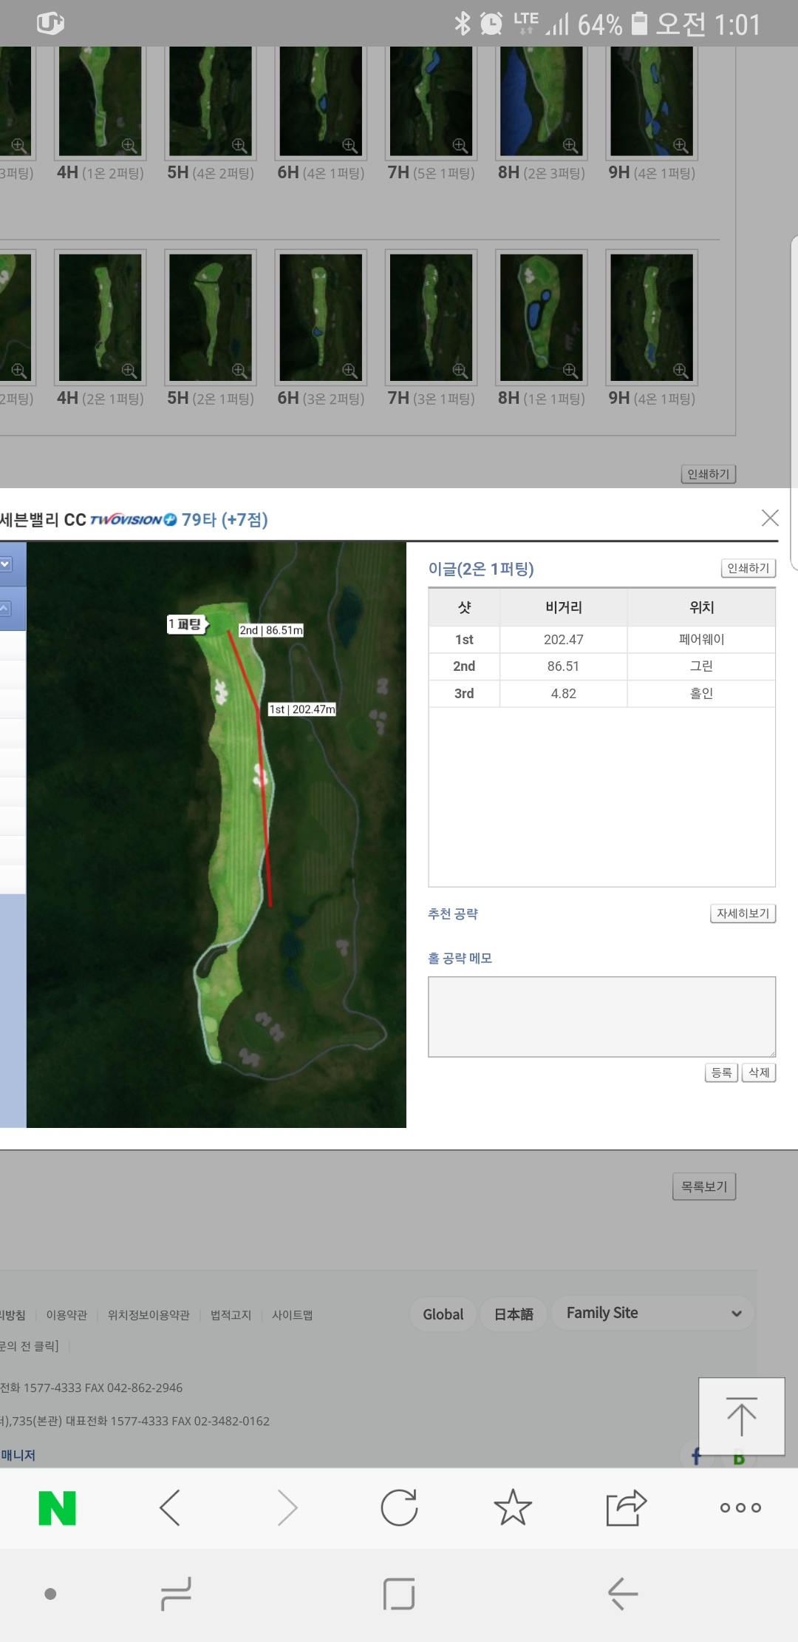
Task: Expand the blue dropdown arrow left of map
Action: coord(6,564)
